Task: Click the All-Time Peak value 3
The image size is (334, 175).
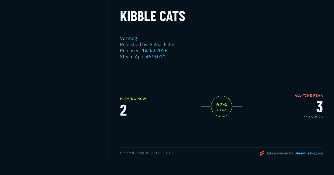Action: click(320, 107)
